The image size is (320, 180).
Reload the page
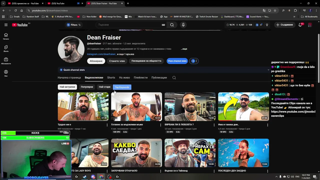pos(15,10)
